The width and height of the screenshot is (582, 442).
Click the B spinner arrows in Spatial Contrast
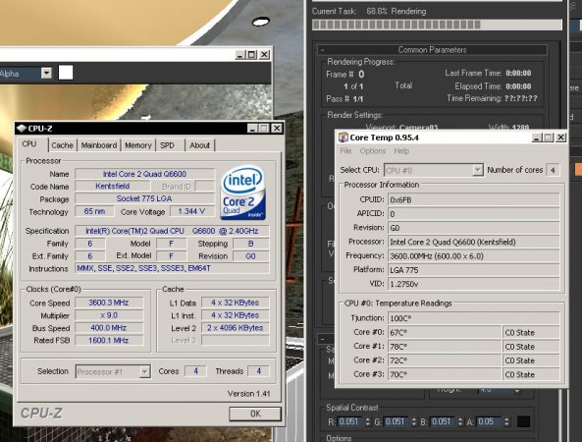tap(460, 421)
